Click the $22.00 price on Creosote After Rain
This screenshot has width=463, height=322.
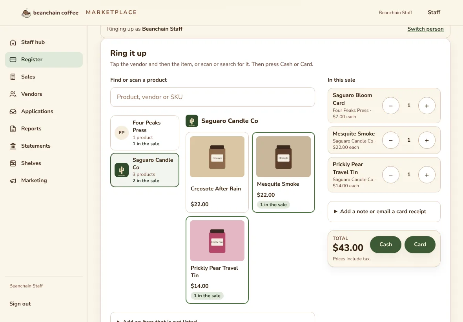(x=200, y=205)
